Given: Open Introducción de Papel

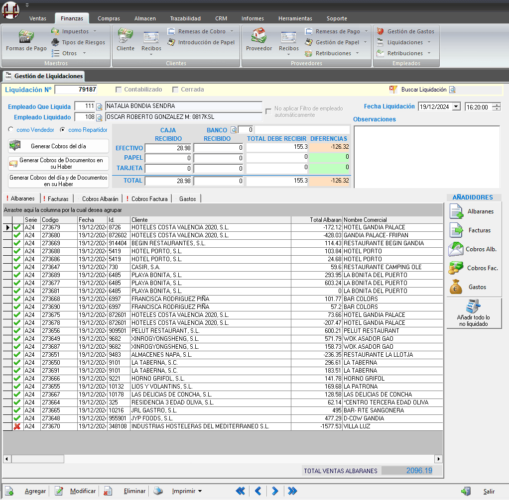Looking at the screenshot, I should (x=201, y=42).
